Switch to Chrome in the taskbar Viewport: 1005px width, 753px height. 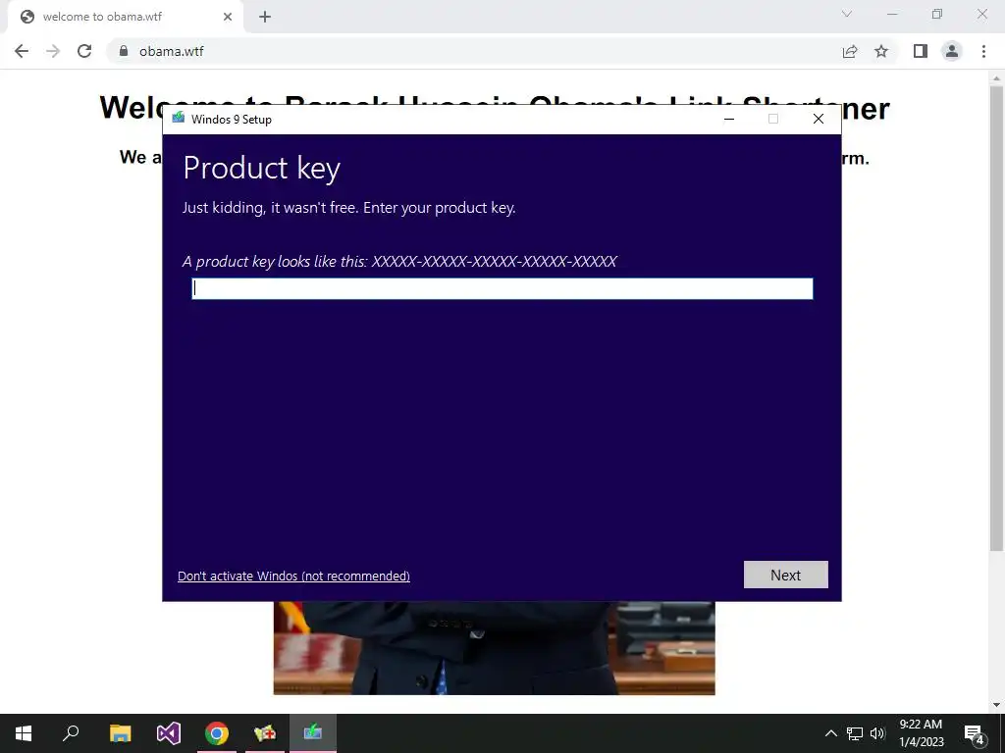tap(217, 733)
